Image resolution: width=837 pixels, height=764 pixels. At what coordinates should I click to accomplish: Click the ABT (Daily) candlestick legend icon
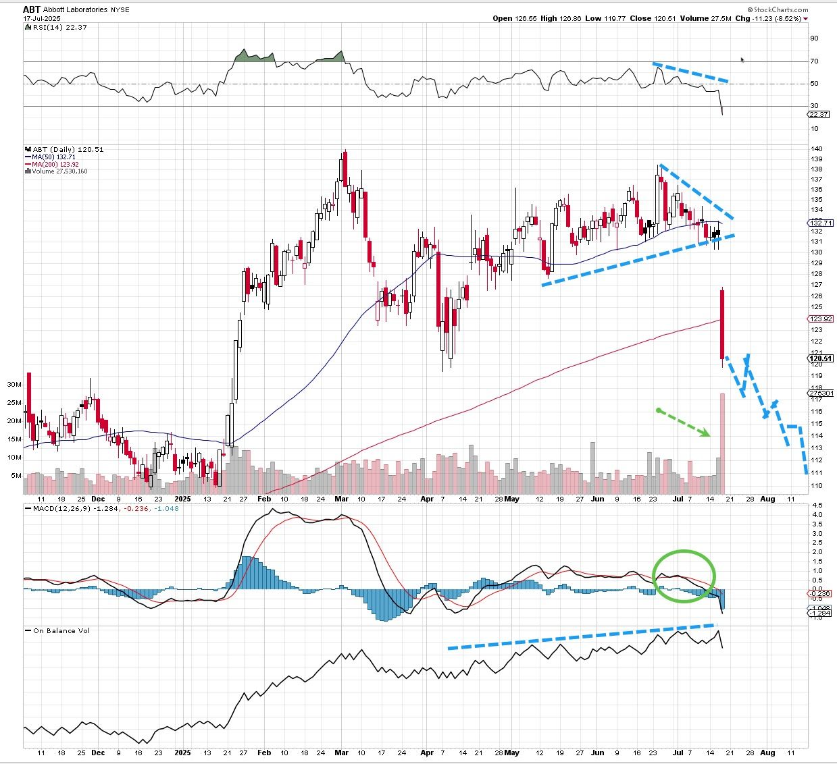point(27,149)
